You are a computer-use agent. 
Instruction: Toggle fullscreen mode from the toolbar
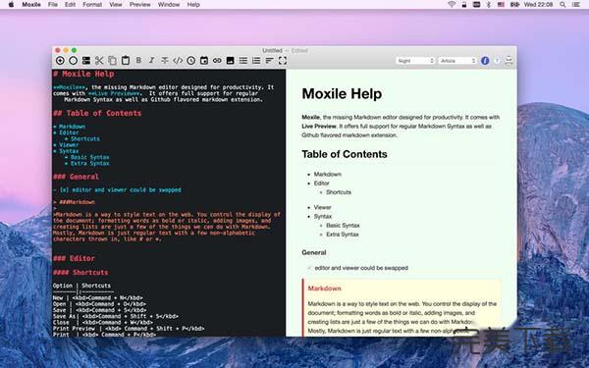[x=283, y=61]
